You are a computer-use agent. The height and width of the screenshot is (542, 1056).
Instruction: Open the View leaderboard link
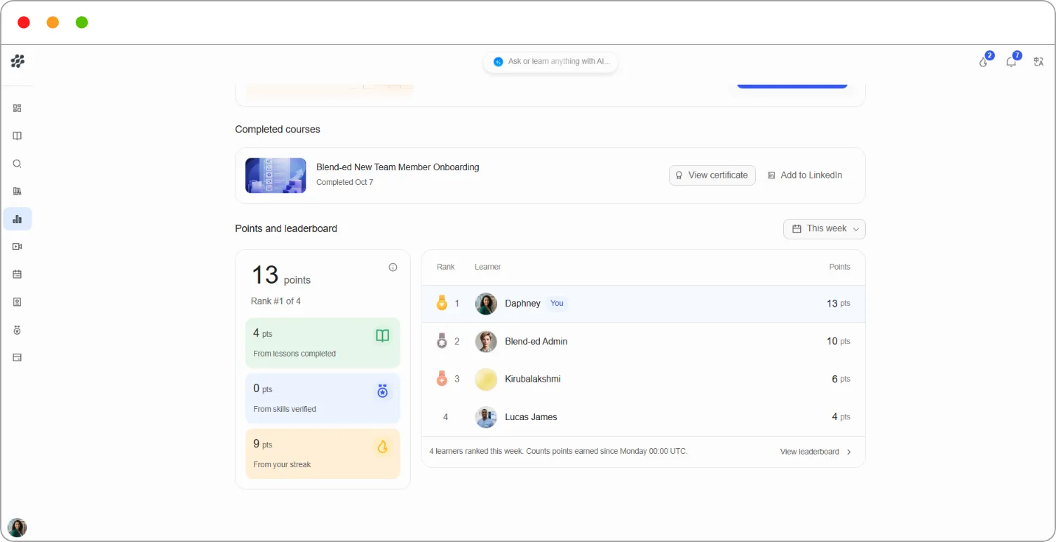[x=809, y=452]
